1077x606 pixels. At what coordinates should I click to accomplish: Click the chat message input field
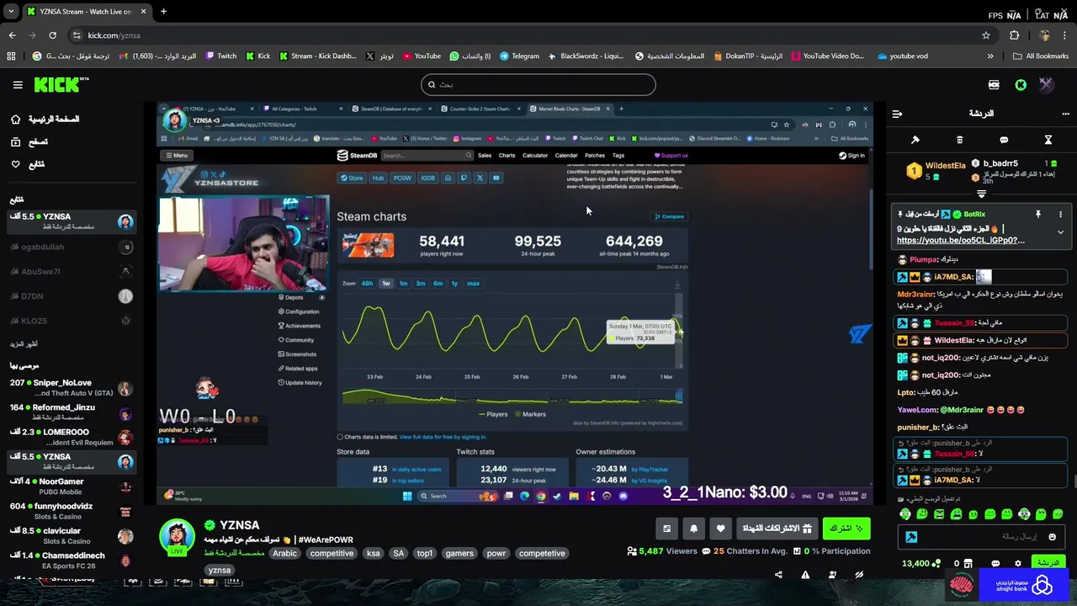[981, 536]
